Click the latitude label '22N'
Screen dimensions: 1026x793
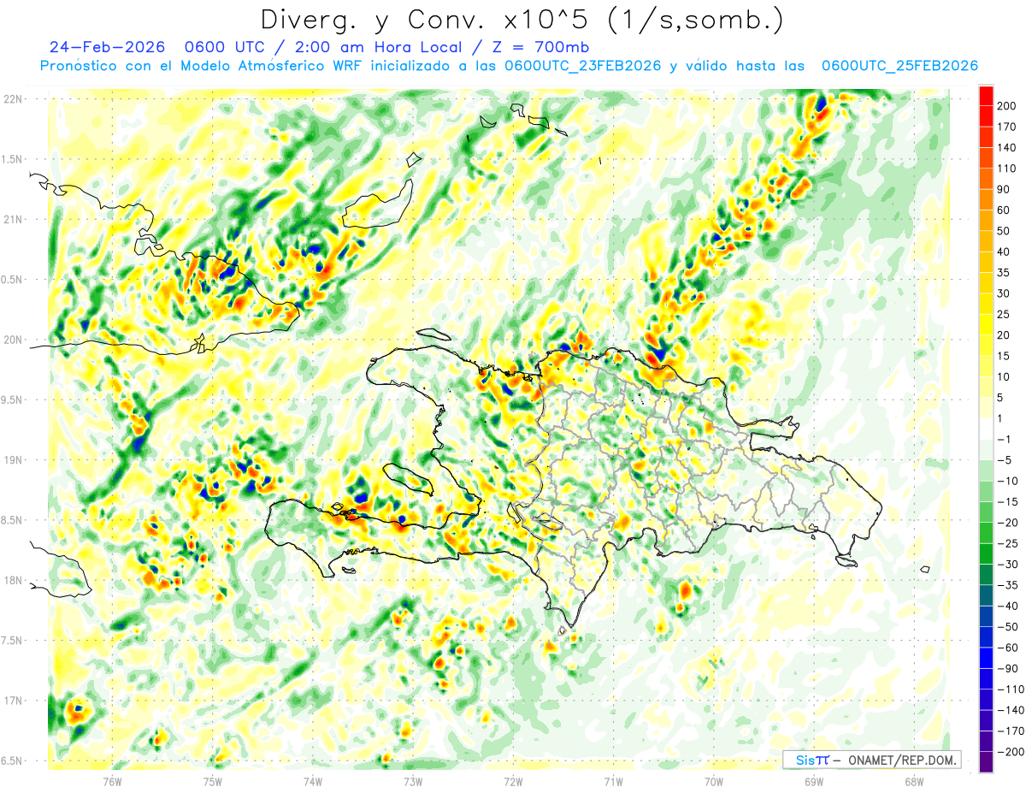[x=12, y=99]
